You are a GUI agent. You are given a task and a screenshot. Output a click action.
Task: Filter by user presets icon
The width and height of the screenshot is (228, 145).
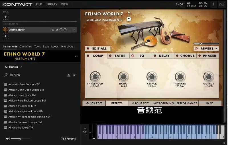pos(69,75)
